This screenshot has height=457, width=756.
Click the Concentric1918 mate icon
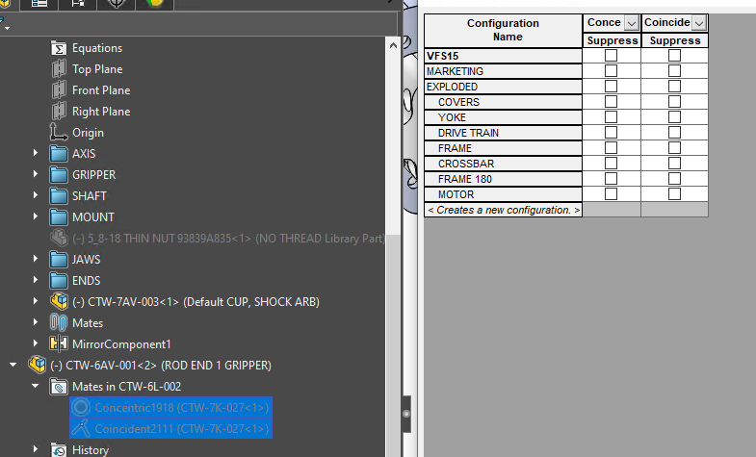(81, 408)
